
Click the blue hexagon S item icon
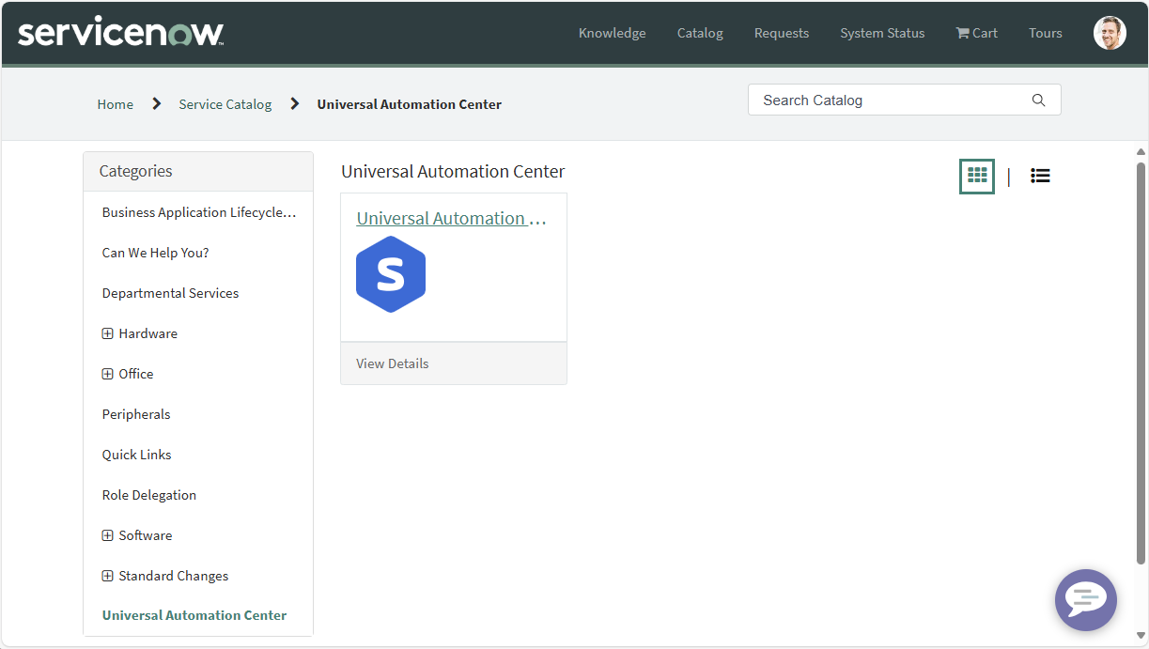click(391, 274)
